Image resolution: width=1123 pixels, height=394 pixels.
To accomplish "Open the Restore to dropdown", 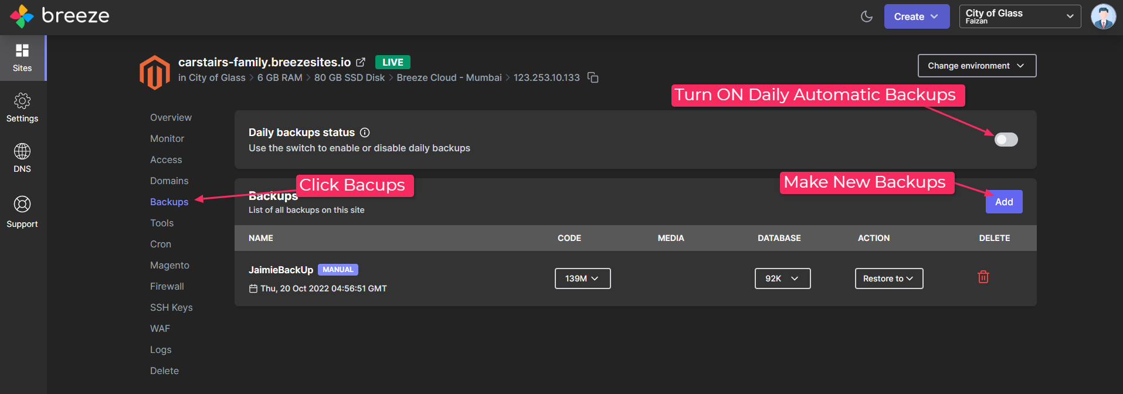I will (889, 278).
